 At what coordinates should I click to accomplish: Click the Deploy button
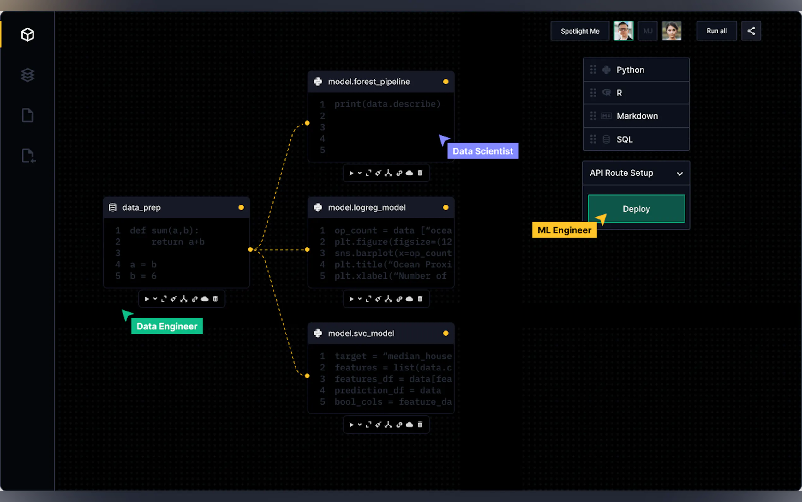point(636,209)
